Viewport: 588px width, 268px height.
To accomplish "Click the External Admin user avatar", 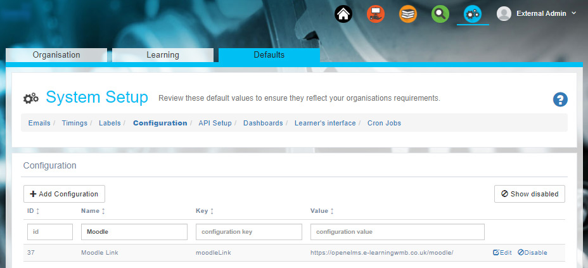I will tap(504, 13).
